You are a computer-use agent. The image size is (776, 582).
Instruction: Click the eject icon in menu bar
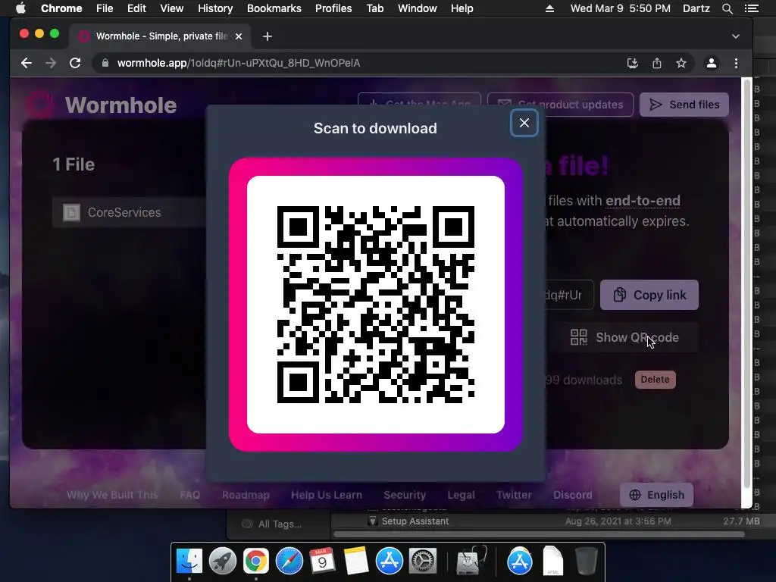549,8
